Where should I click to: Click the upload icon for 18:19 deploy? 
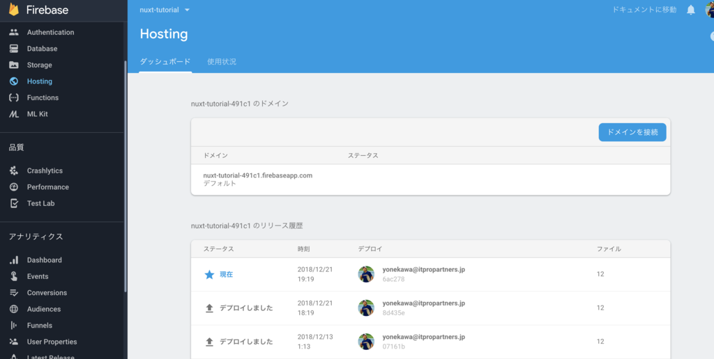tap(209, 308)
